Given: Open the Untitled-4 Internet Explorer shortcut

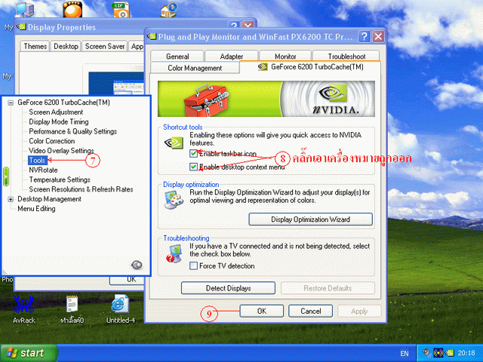Looking at the screenshot, I should 120,308.
